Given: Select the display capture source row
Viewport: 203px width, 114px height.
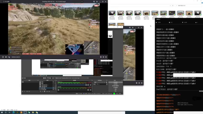Looking at the screenshot, I should click(48, 89).
